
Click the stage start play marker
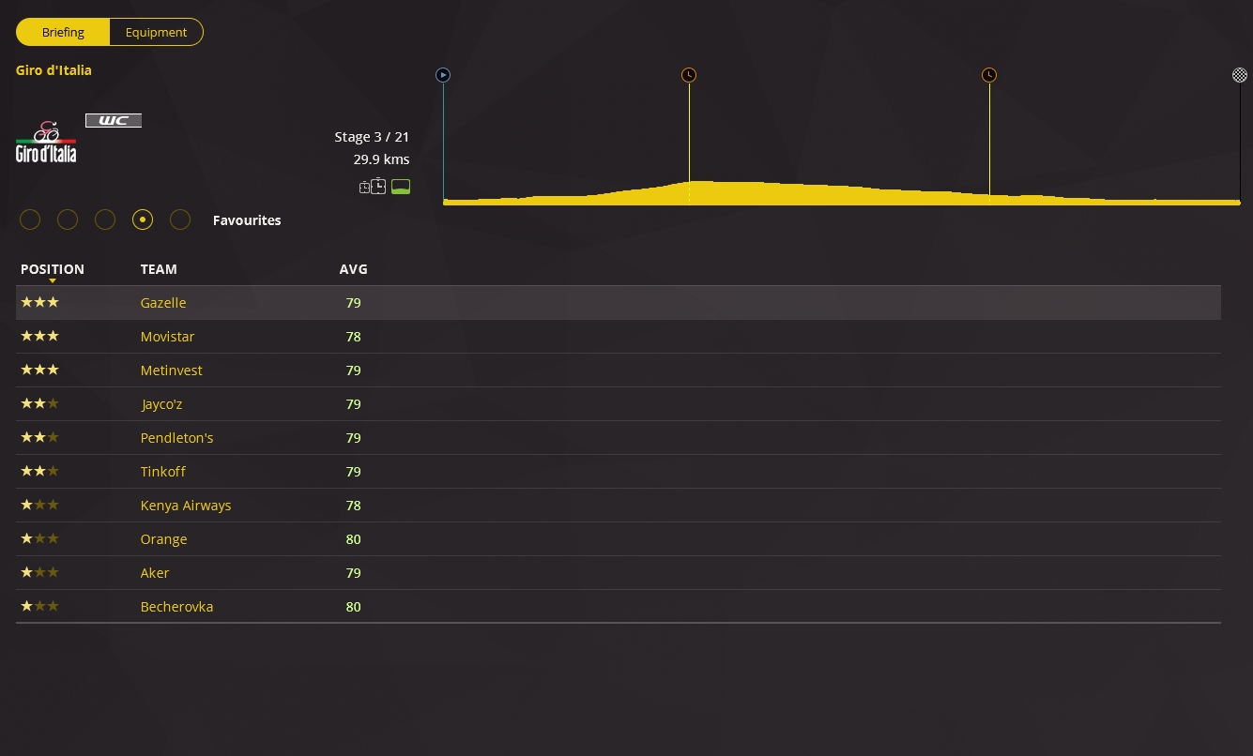pos(443,75)
